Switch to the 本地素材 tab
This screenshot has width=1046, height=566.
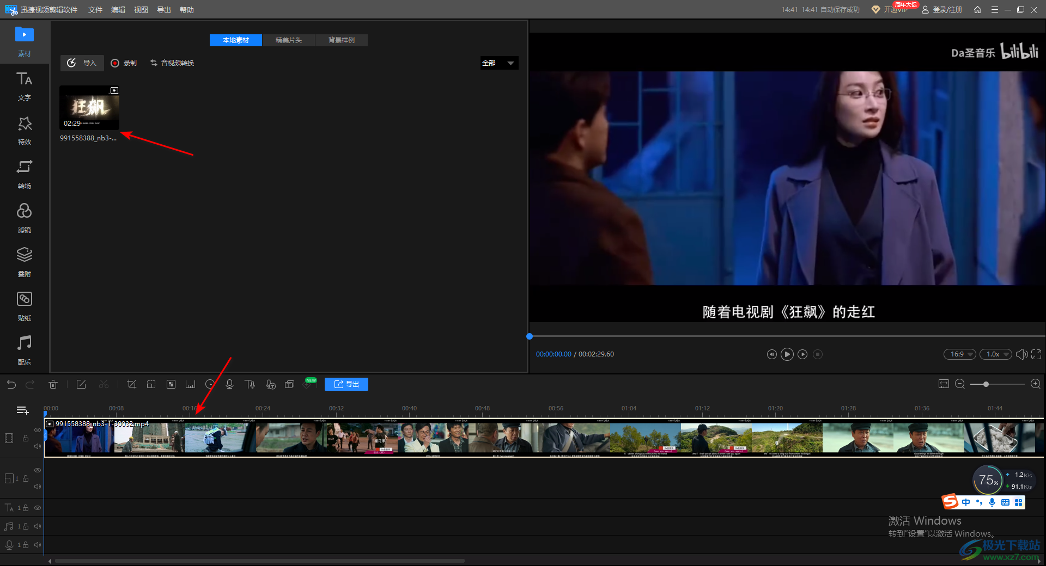point(236,40)
